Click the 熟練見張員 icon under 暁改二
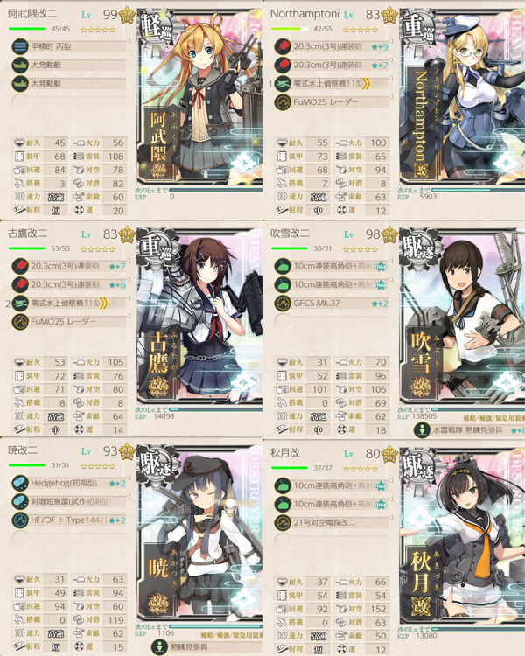 pyautogui.click(x=159, y=646)
